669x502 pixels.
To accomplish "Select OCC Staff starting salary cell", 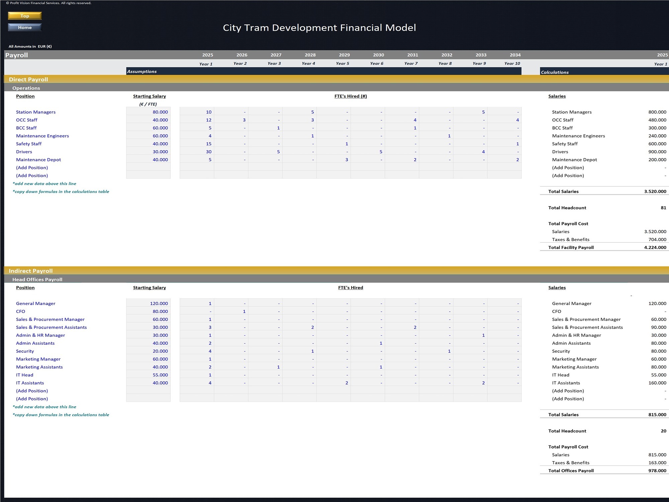I will [x=149, y=120].
